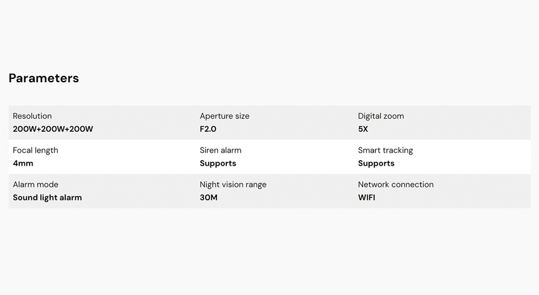Screen dimensions: 539x295
Task: Click the 5X digital zoom value
Action: click(364, 129)
